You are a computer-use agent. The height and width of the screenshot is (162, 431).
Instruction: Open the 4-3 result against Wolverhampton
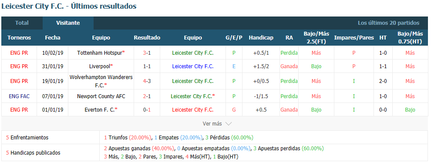coord(147,81)
